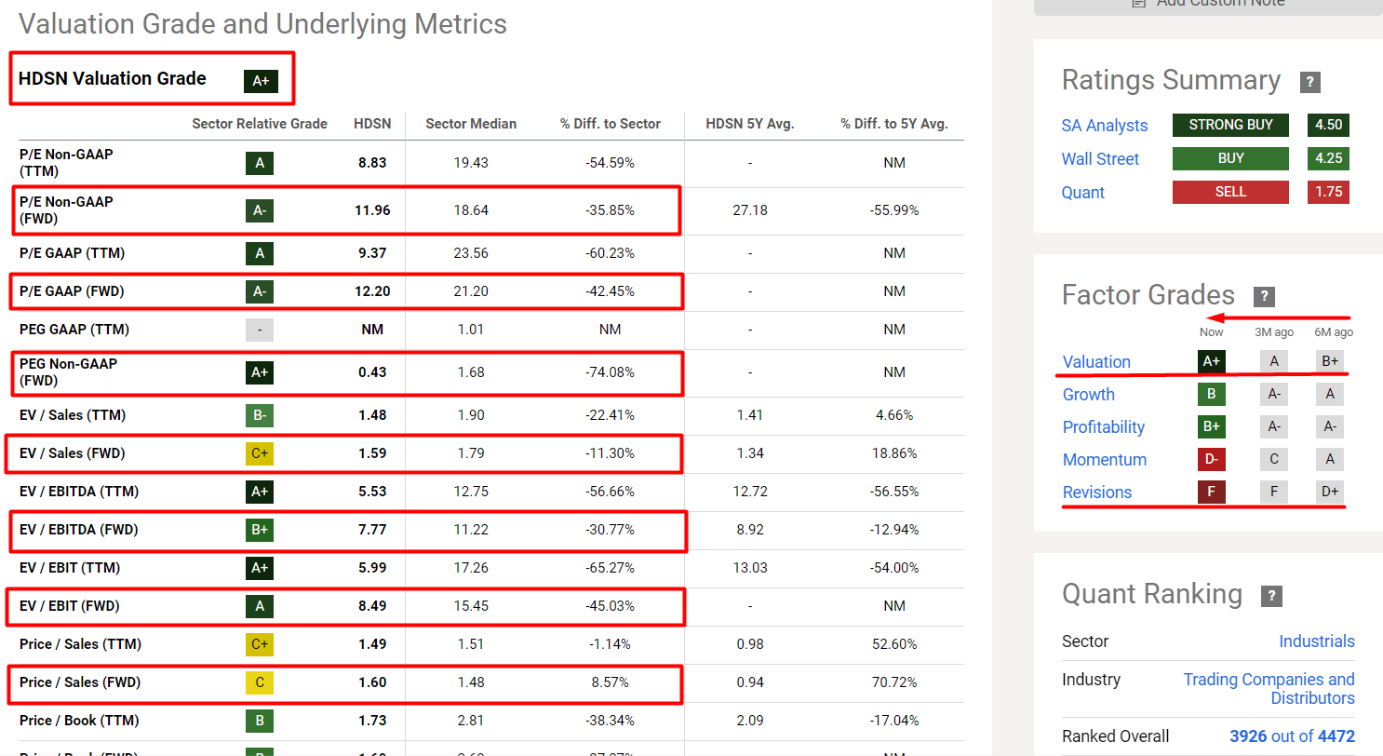Open the Ratings Summary help icon
Image resolution: width=1383 pixels, height=756 pixels.
[x=1310, y=82]
